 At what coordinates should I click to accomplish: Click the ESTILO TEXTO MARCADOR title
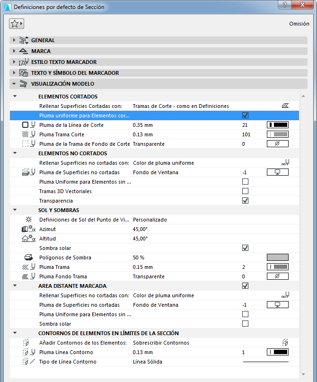coord(64,62)
